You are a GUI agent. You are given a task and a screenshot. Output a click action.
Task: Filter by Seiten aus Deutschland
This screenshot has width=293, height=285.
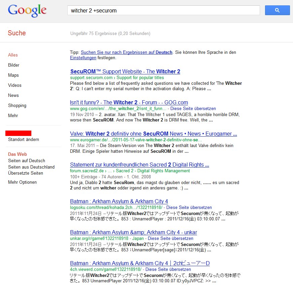pos(31,167)
